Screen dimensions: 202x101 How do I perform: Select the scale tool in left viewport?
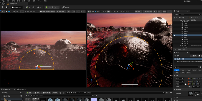[x=14, y=12]
